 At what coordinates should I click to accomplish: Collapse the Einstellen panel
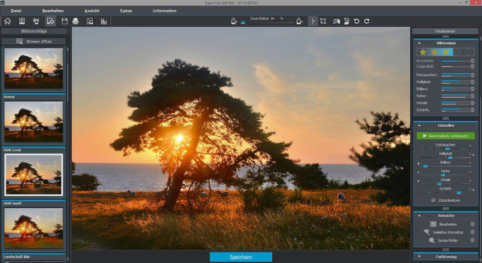(420, 125)
